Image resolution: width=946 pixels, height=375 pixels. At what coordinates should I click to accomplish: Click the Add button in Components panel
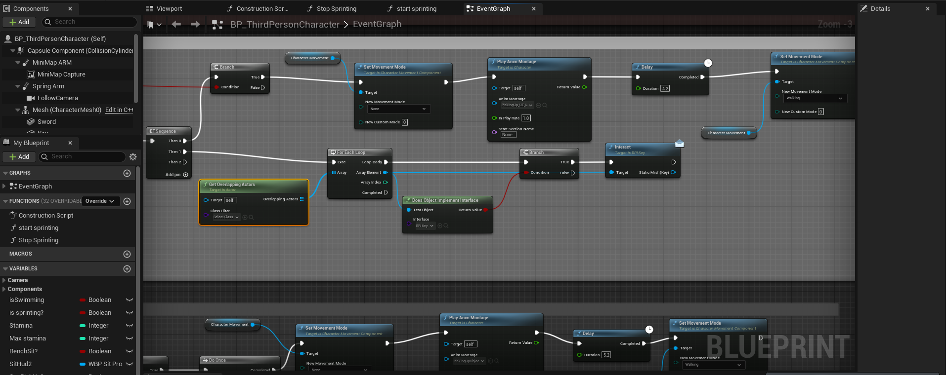pos(19,22)
